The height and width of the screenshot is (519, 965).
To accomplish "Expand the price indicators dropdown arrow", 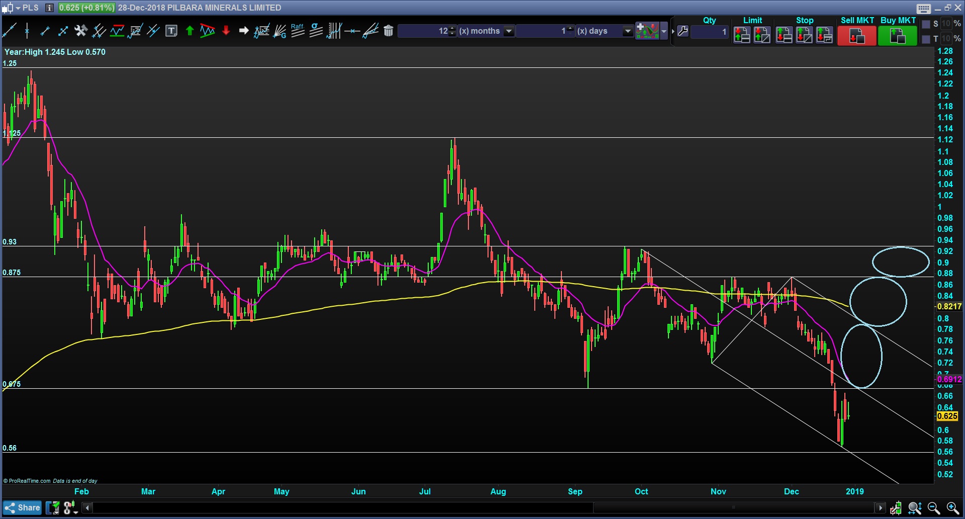I will (x=664, y=31).
